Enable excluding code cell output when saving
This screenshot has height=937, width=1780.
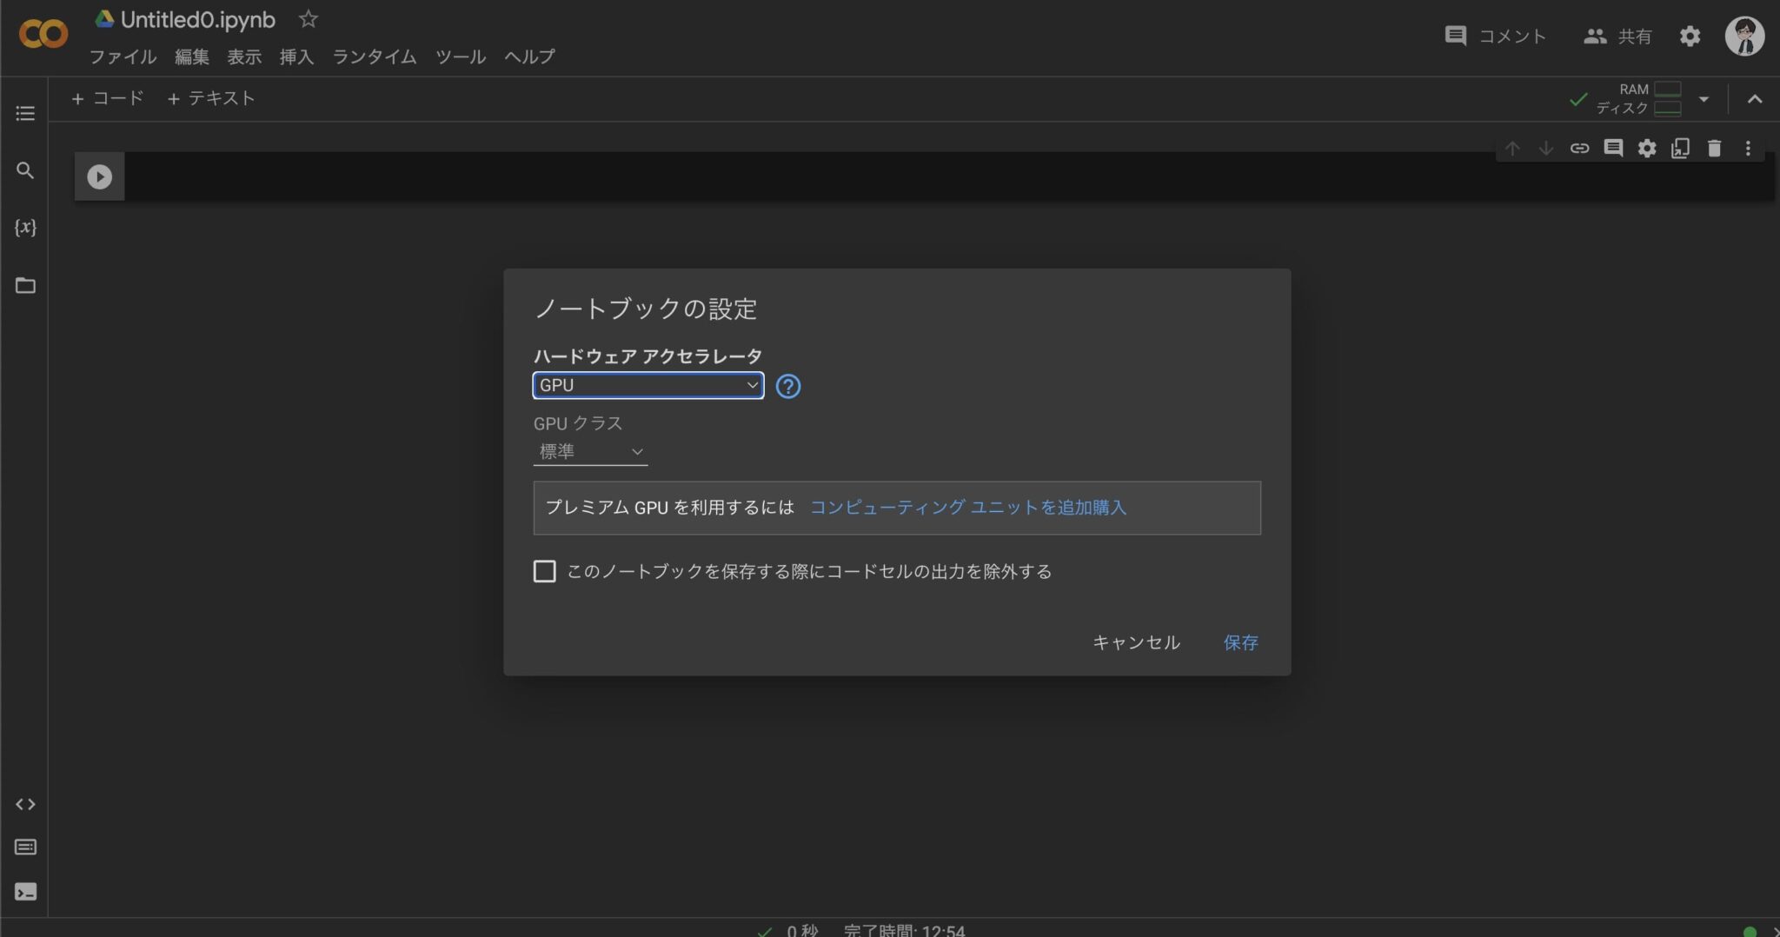[543, 571]
